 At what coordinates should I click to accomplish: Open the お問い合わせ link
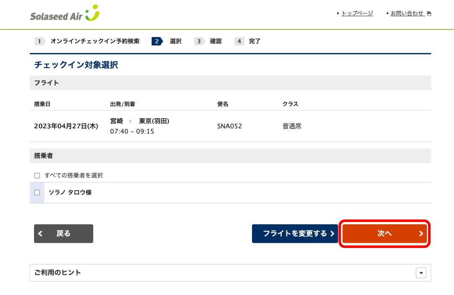(x=407, y=13)
